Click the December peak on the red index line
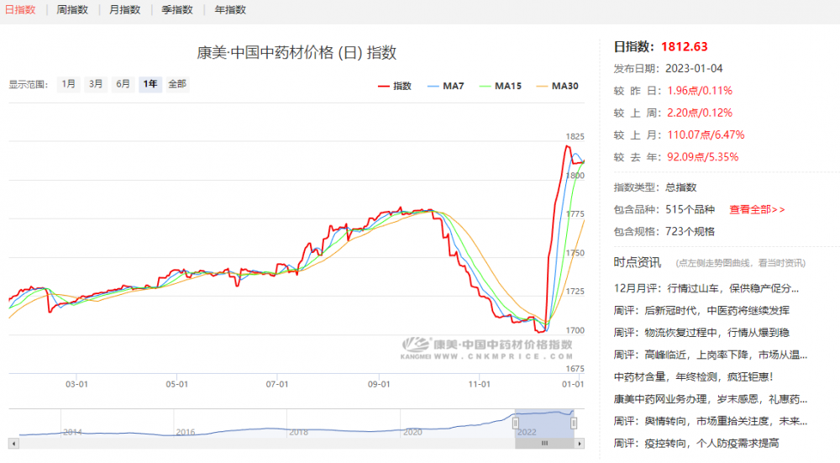 [568, 146]
